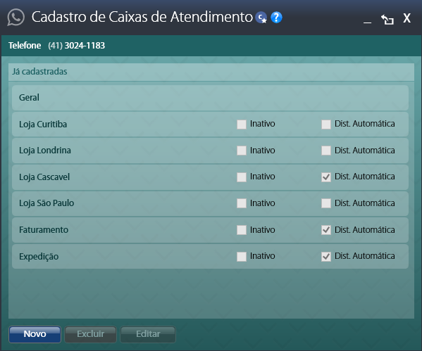The image size is (422, 351).
Task: Create a new caixa with Novo button
Action: point(35,334)
